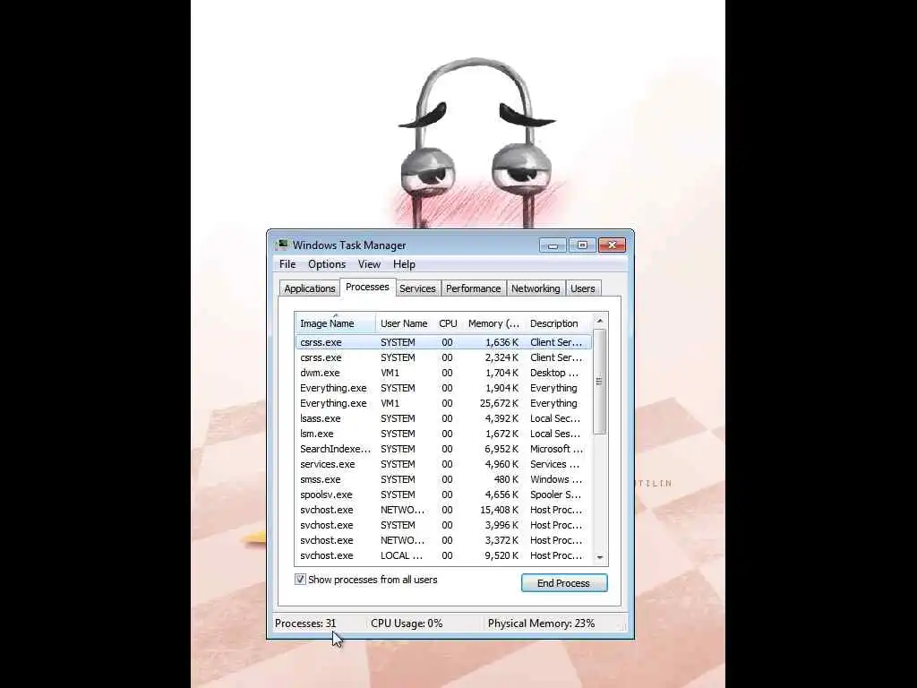Select svchost.exe using 3,996 K memory
This screenshot has width=917, height=688.
443,525
